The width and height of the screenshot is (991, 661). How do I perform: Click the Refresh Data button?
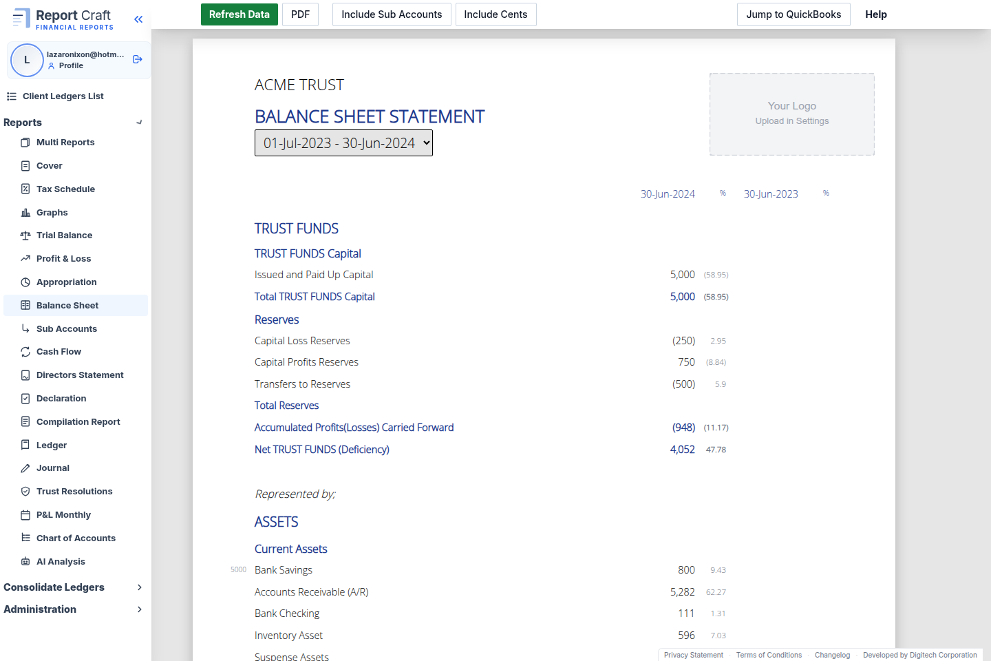(239, 14)
